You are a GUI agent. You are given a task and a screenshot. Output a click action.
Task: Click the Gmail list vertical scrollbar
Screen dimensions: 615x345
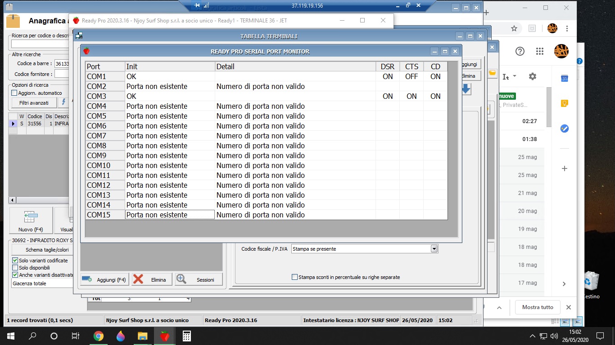pos(549,107)
